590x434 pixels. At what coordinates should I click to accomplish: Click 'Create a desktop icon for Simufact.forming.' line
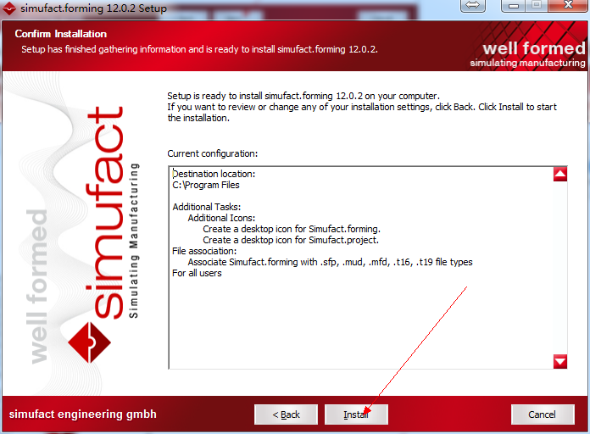pyautogui.click(x=292, y=229)
